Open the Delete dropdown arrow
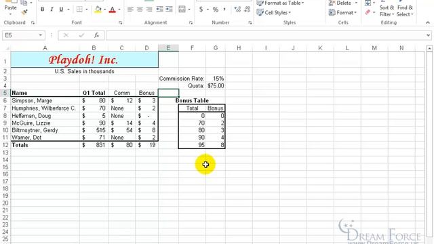 point(356,3)
